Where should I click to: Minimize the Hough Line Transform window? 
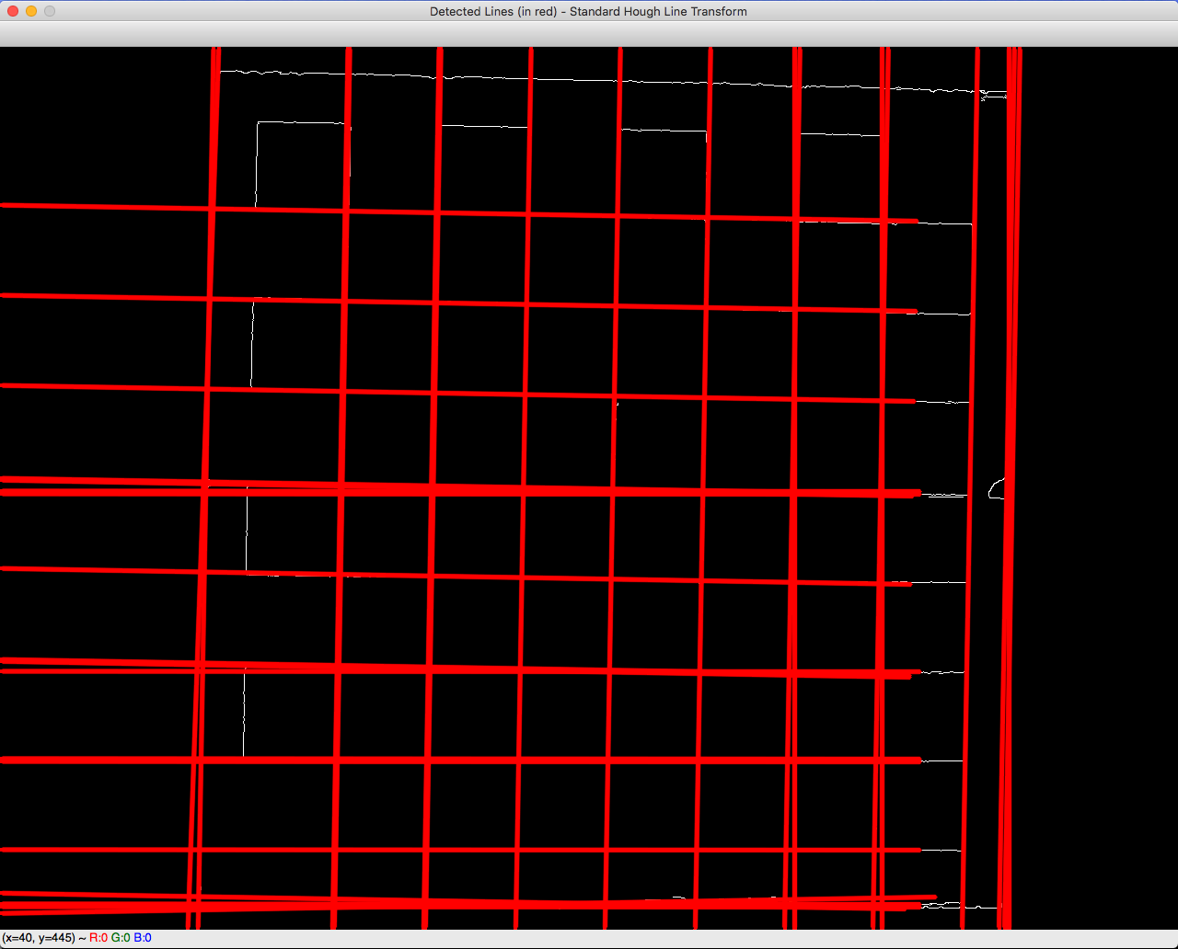click(x=31, y=11)
